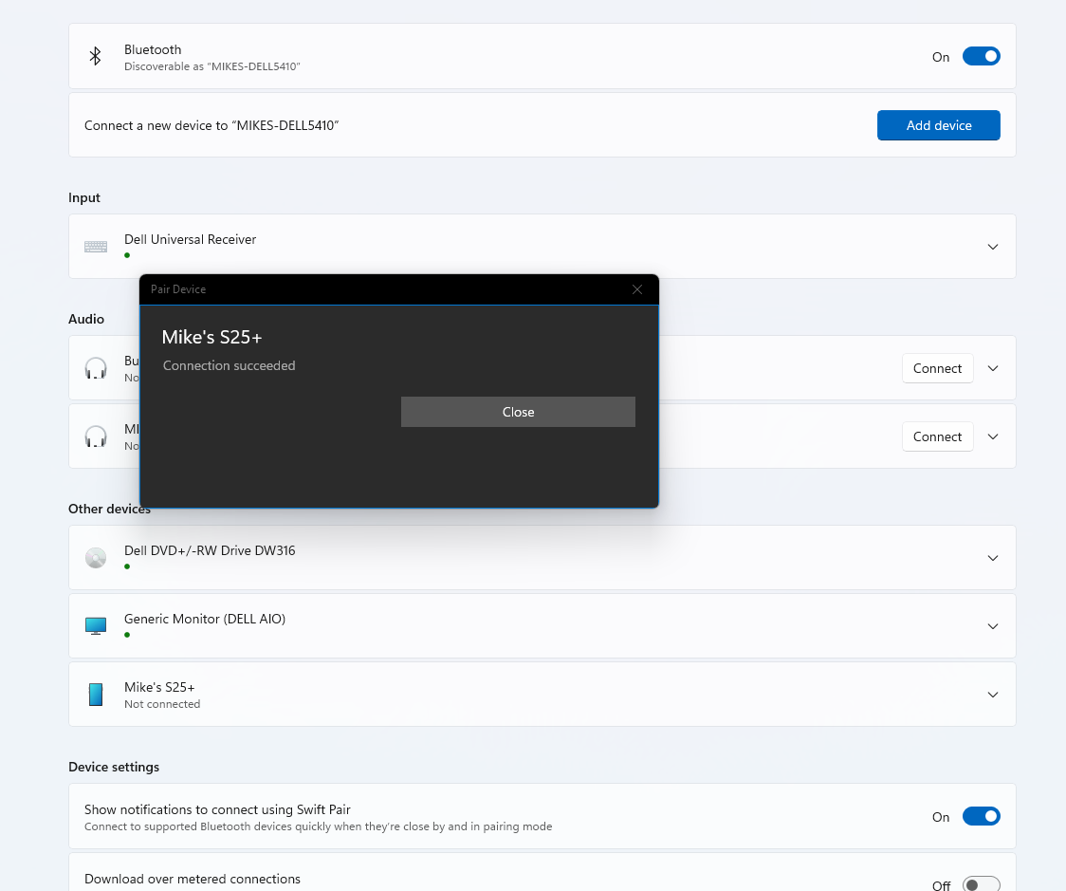Close the Pair Device dialog with the X

pos(637,289)
